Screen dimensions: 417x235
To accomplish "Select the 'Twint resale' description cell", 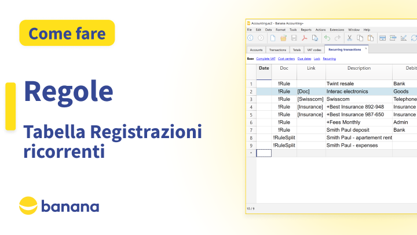I will point(359,84).
